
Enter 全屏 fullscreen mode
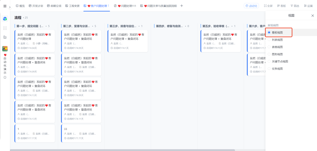point(268,6)
